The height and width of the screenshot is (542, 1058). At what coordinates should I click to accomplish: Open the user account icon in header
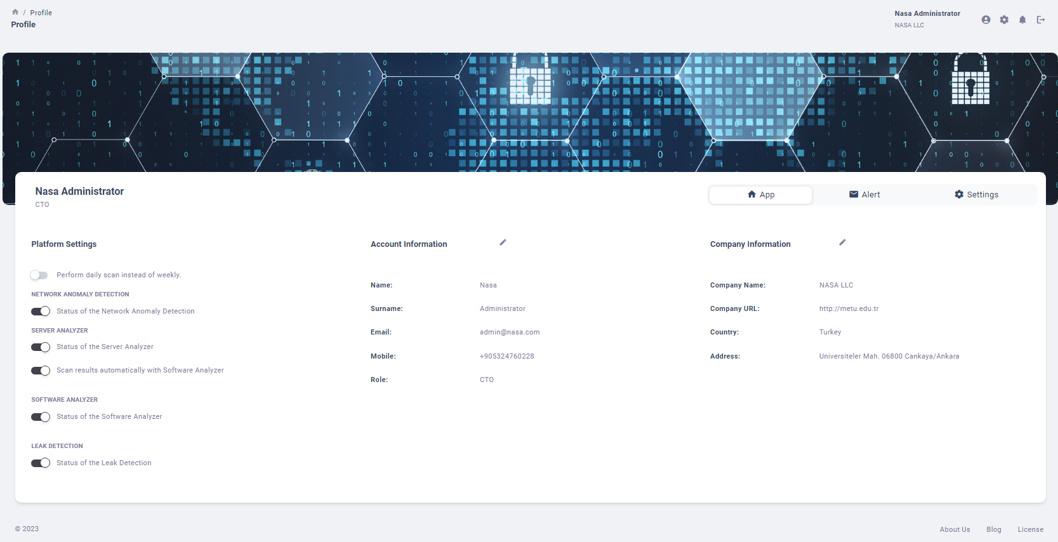986,20
